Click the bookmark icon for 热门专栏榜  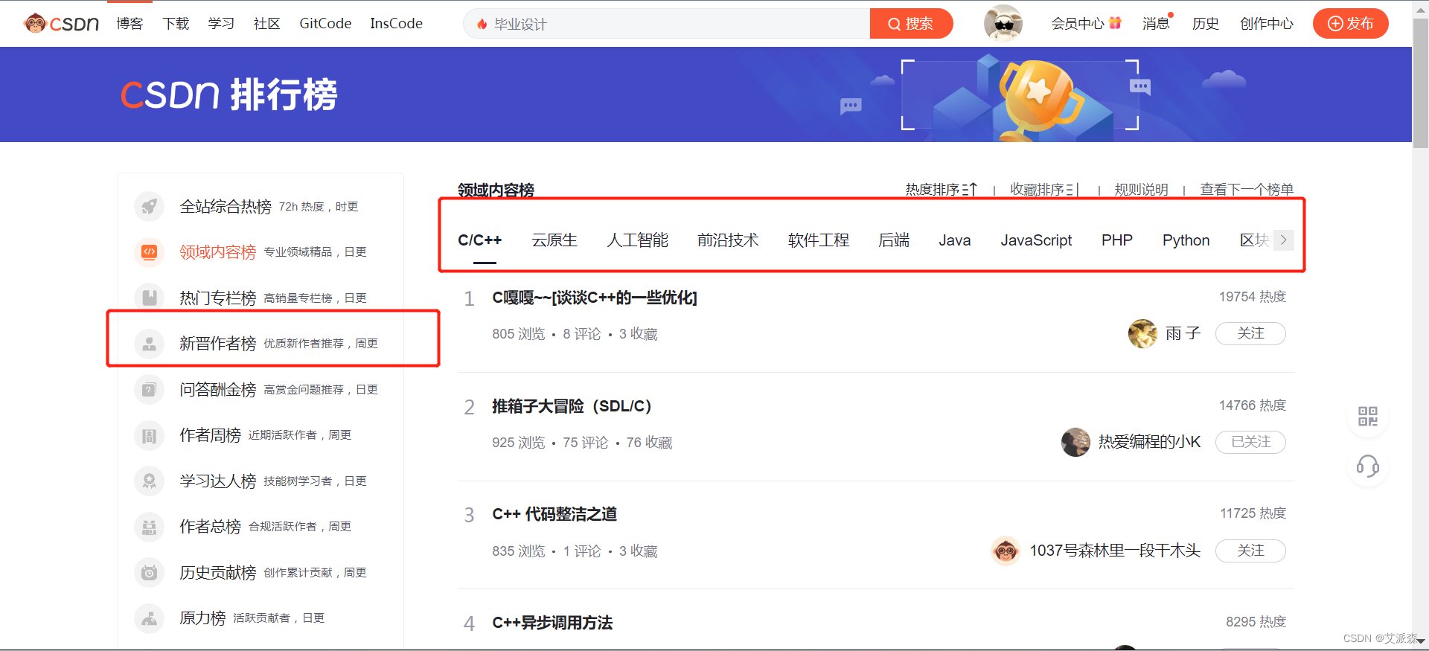pyautogui.click(x=150, y=298)
